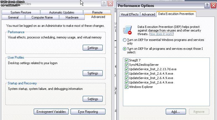Click the Error Reporting button

88,112
